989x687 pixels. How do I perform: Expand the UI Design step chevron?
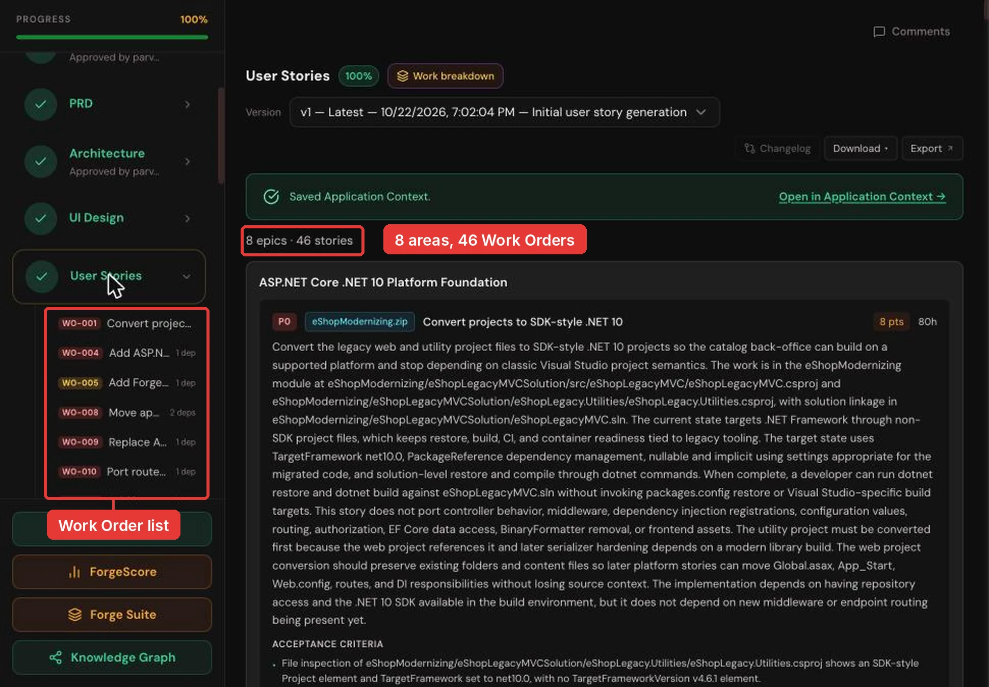pyautogui.click(x=187, y=218)
